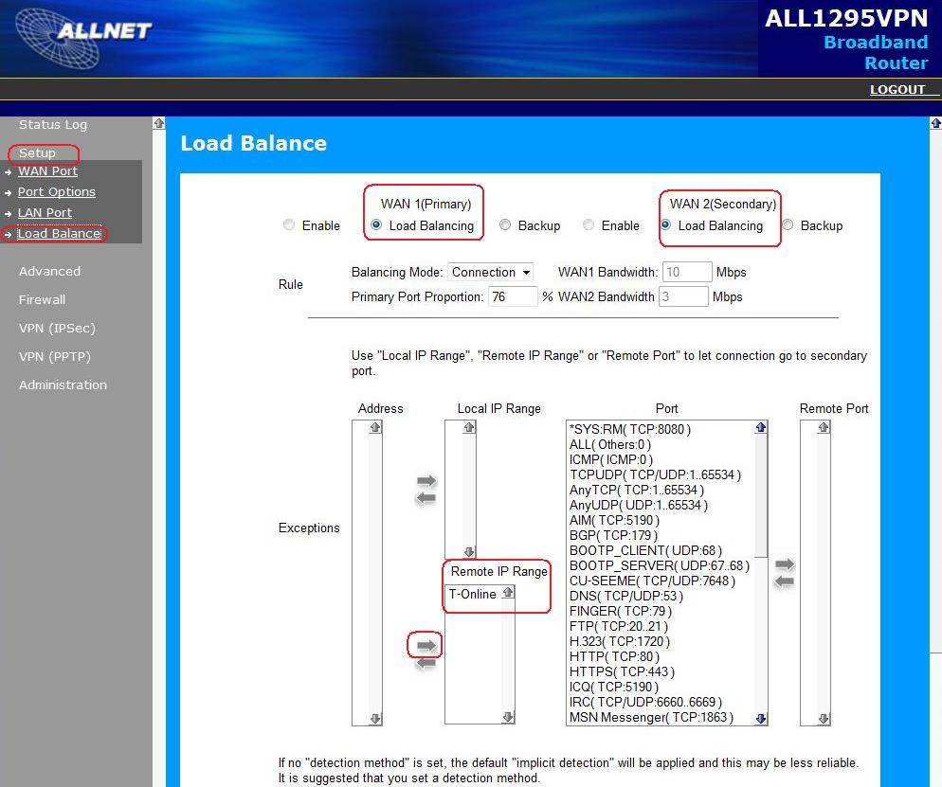The width and height of the screenshot is (942, 787).
Task: Select *SYS:RM( TCP:8080 ) port entry
Action: 630,429
